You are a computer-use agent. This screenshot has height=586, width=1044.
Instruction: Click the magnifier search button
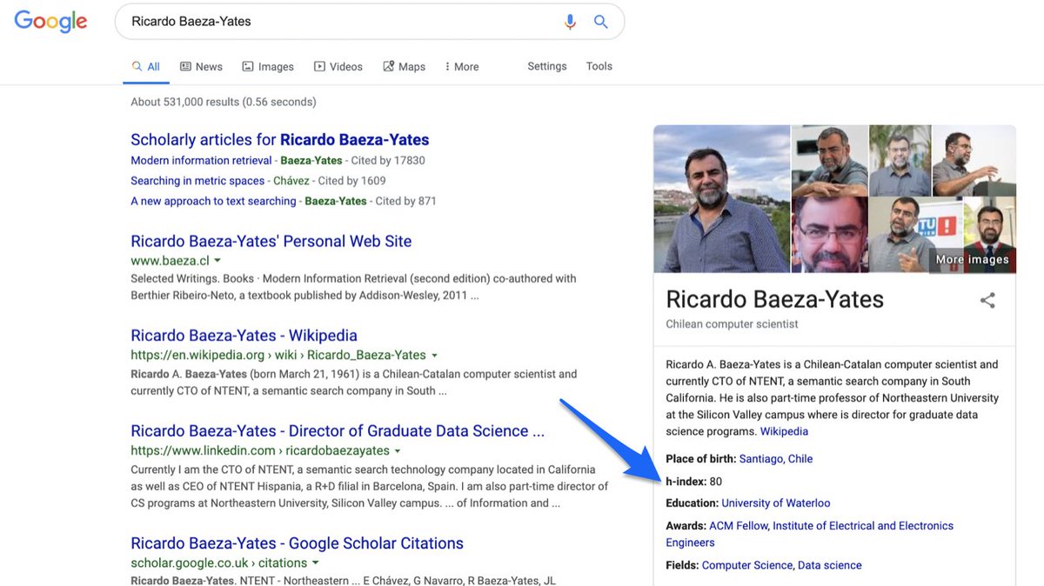(601, 22)
